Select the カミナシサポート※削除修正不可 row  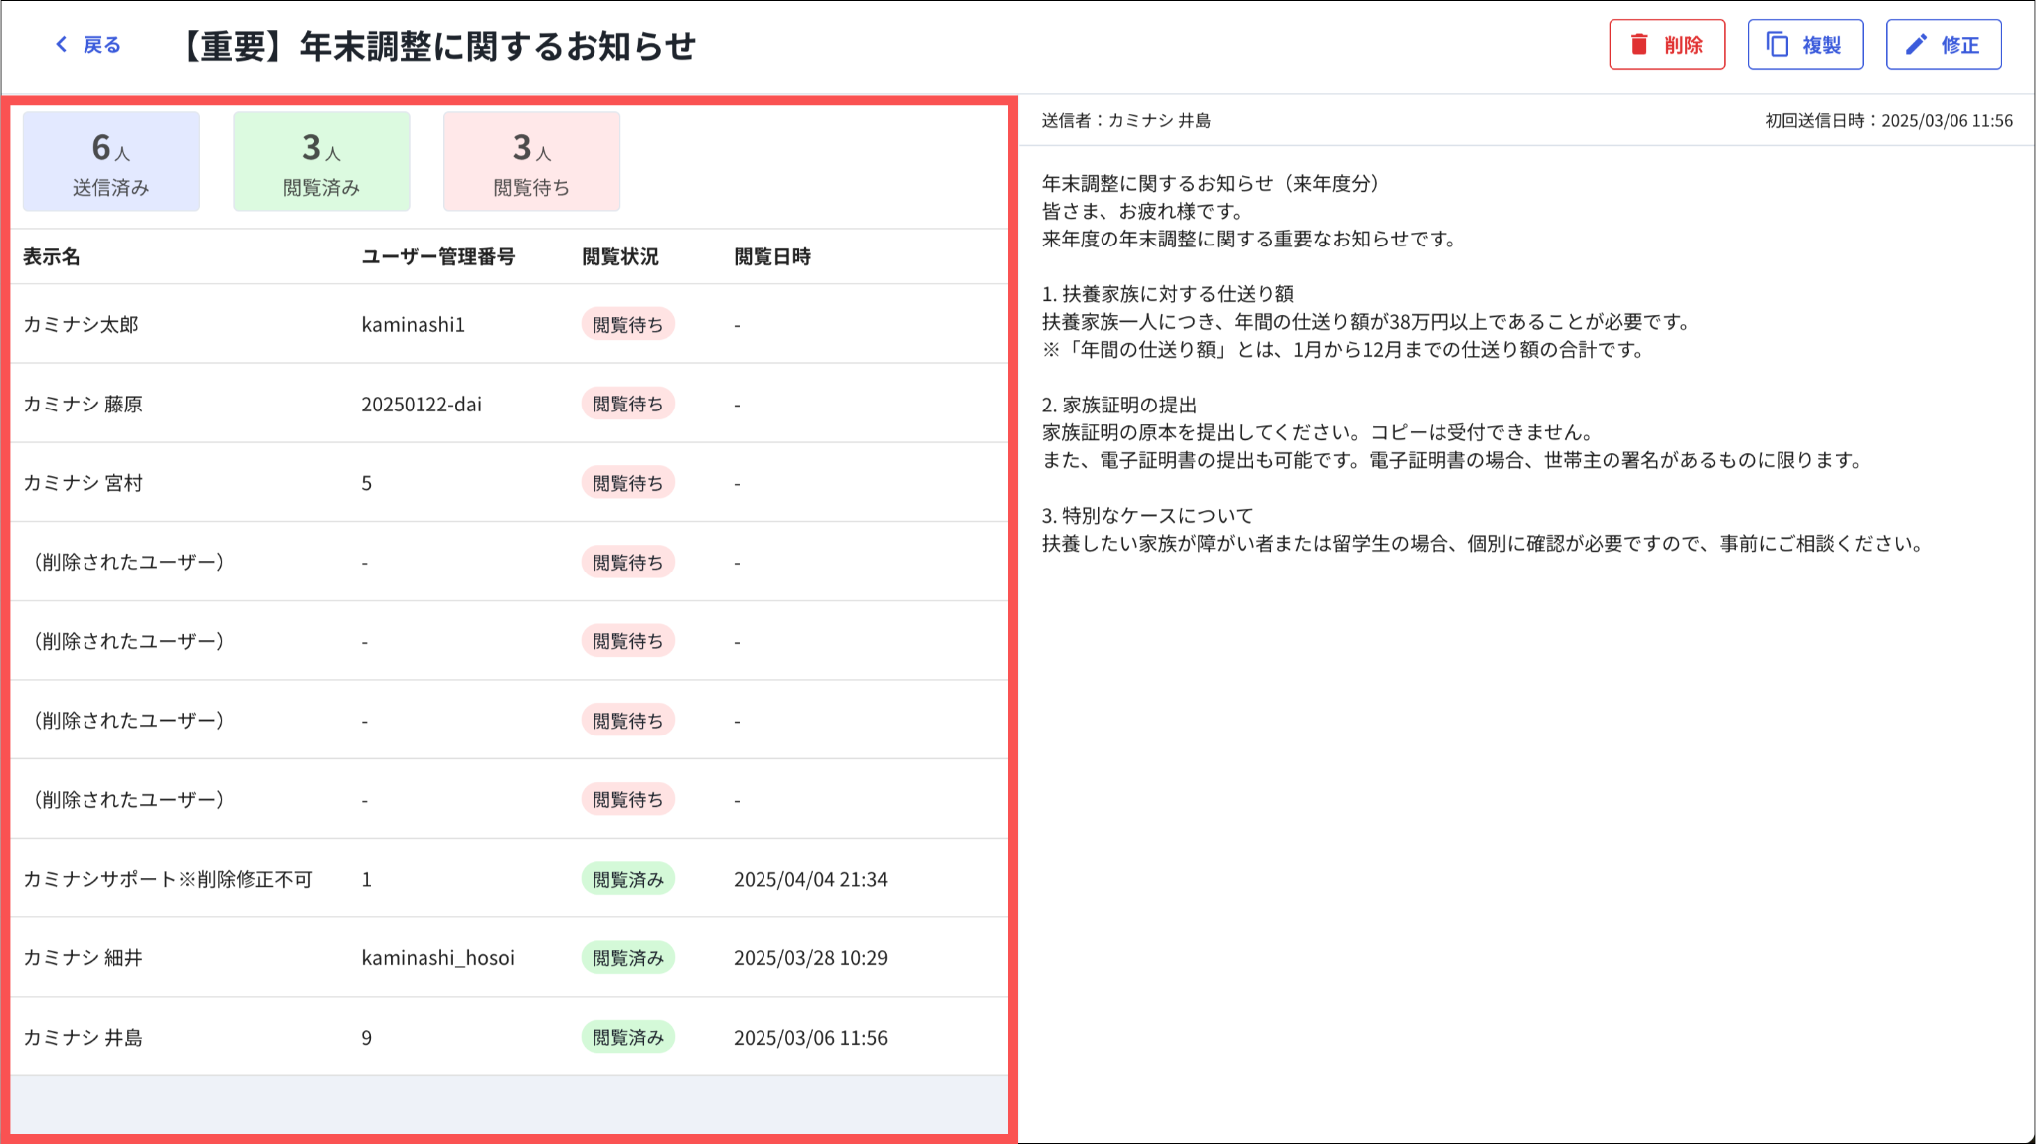(x=168, y=879)
